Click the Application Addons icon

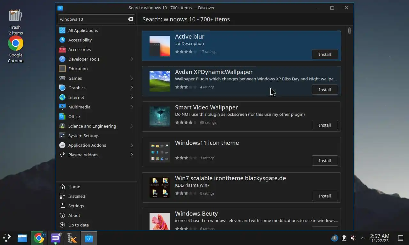click(62, 145)
